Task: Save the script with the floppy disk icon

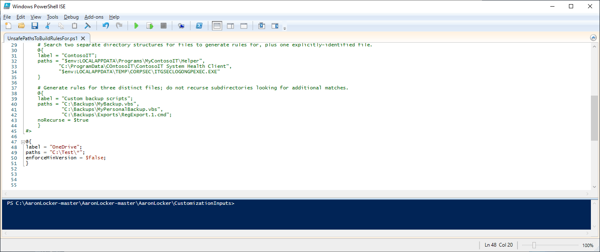Action: (x=35, y=26)
